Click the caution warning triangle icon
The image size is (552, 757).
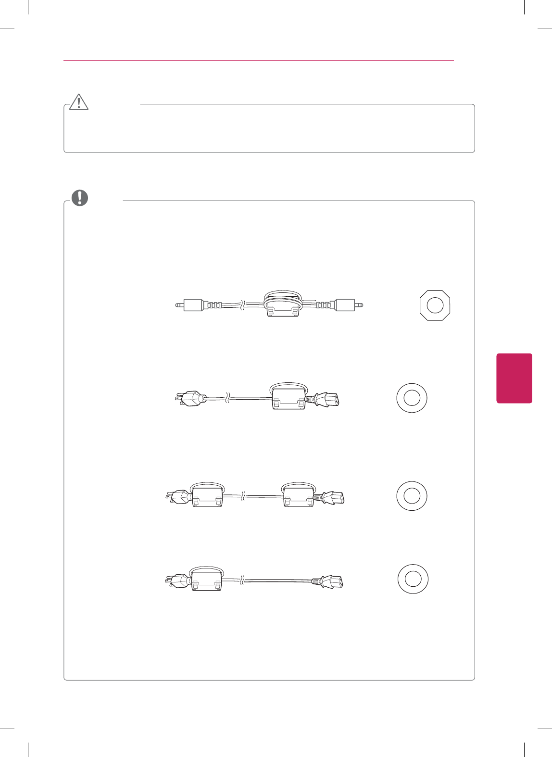79,101
